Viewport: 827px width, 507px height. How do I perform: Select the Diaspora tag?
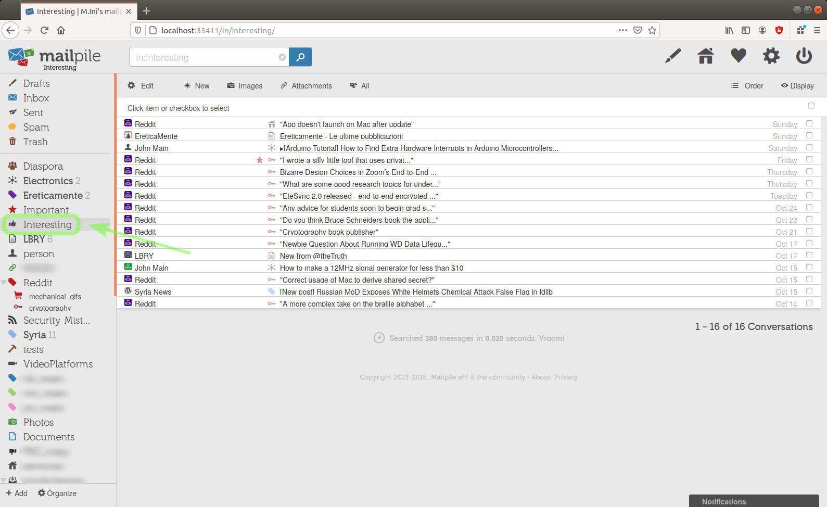pyautogui.click(x=43, y=166)
